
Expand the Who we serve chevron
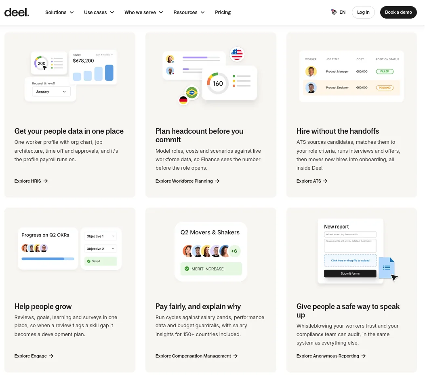click(x=161, y=12)
